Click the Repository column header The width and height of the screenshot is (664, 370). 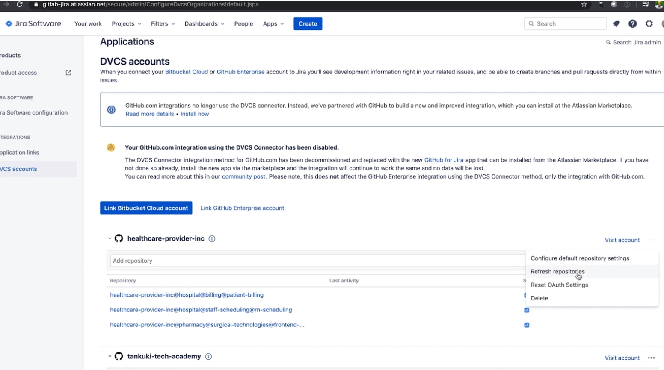coord(123,281)
